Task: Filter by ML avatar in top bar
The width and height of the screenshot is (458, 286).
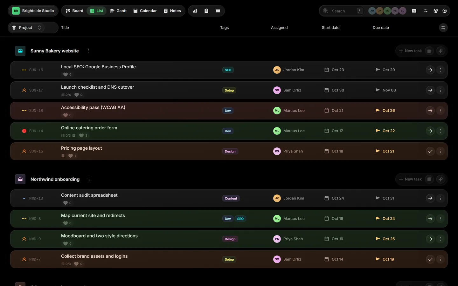Action: point(387,11)
